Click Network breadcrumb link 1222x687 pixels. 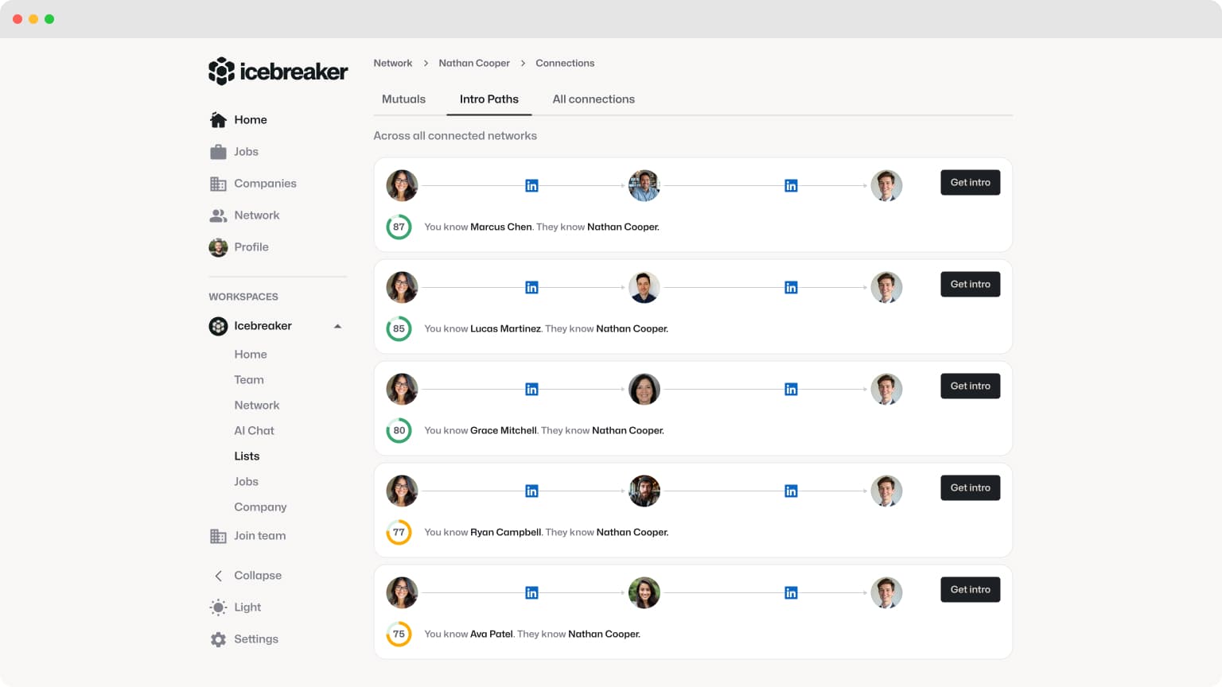point(393,63)
